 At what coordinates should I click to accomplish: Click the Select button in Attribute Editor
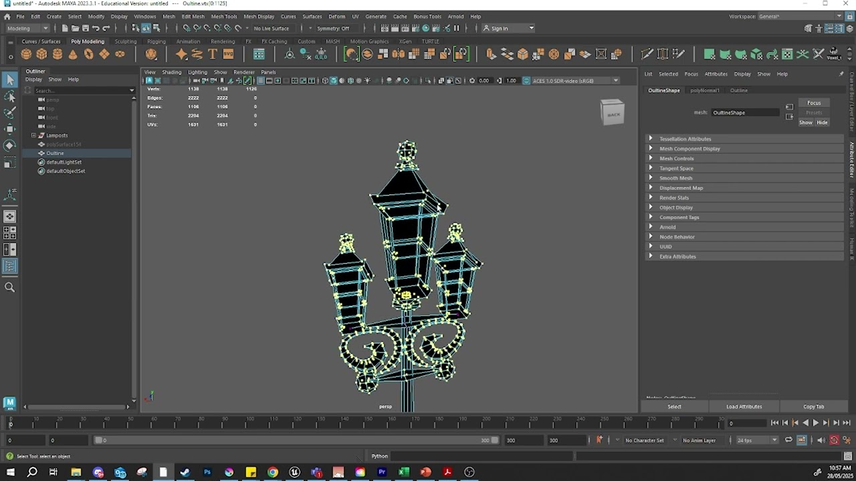(x=674, y=406)
